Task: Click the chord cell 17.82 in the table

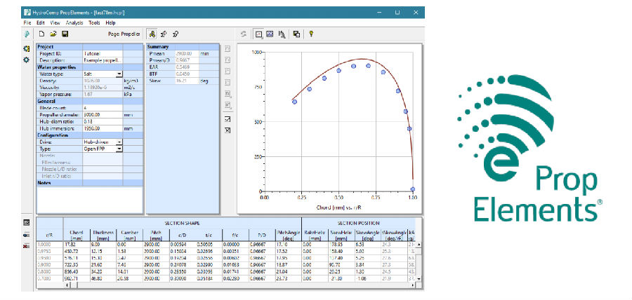Action: click(x=77, y=245)
